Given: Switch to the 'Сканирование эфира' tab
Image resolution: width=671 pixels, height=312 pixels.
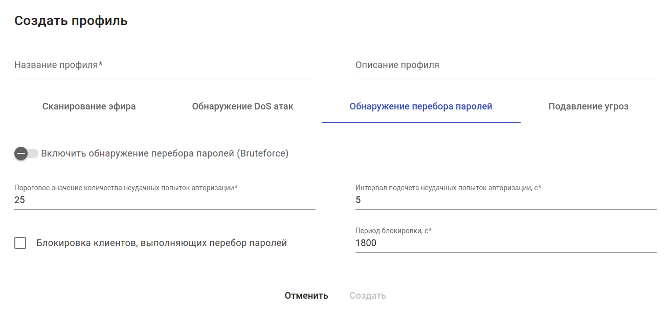Looking at the screenshot, I should click(89, 106).
